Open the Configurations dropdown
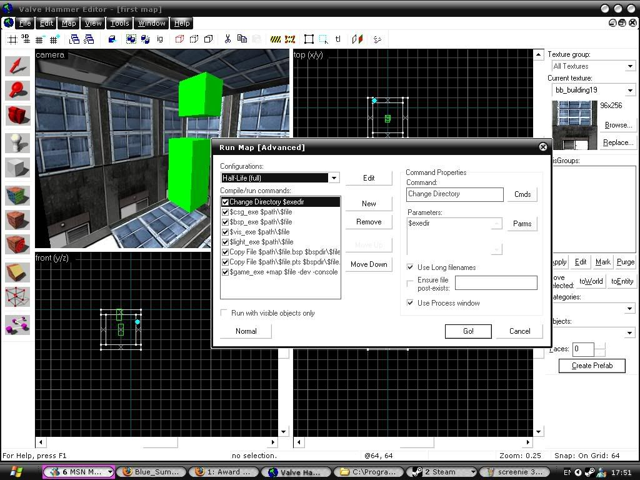 pos(334,178)
